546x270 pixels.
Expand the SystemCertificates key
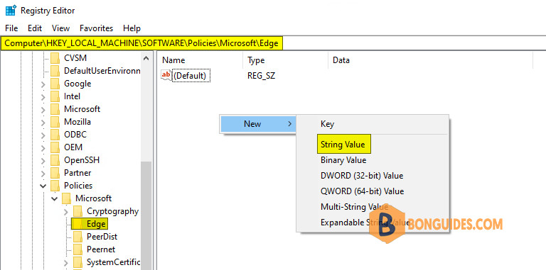click(x=66, y=262)
